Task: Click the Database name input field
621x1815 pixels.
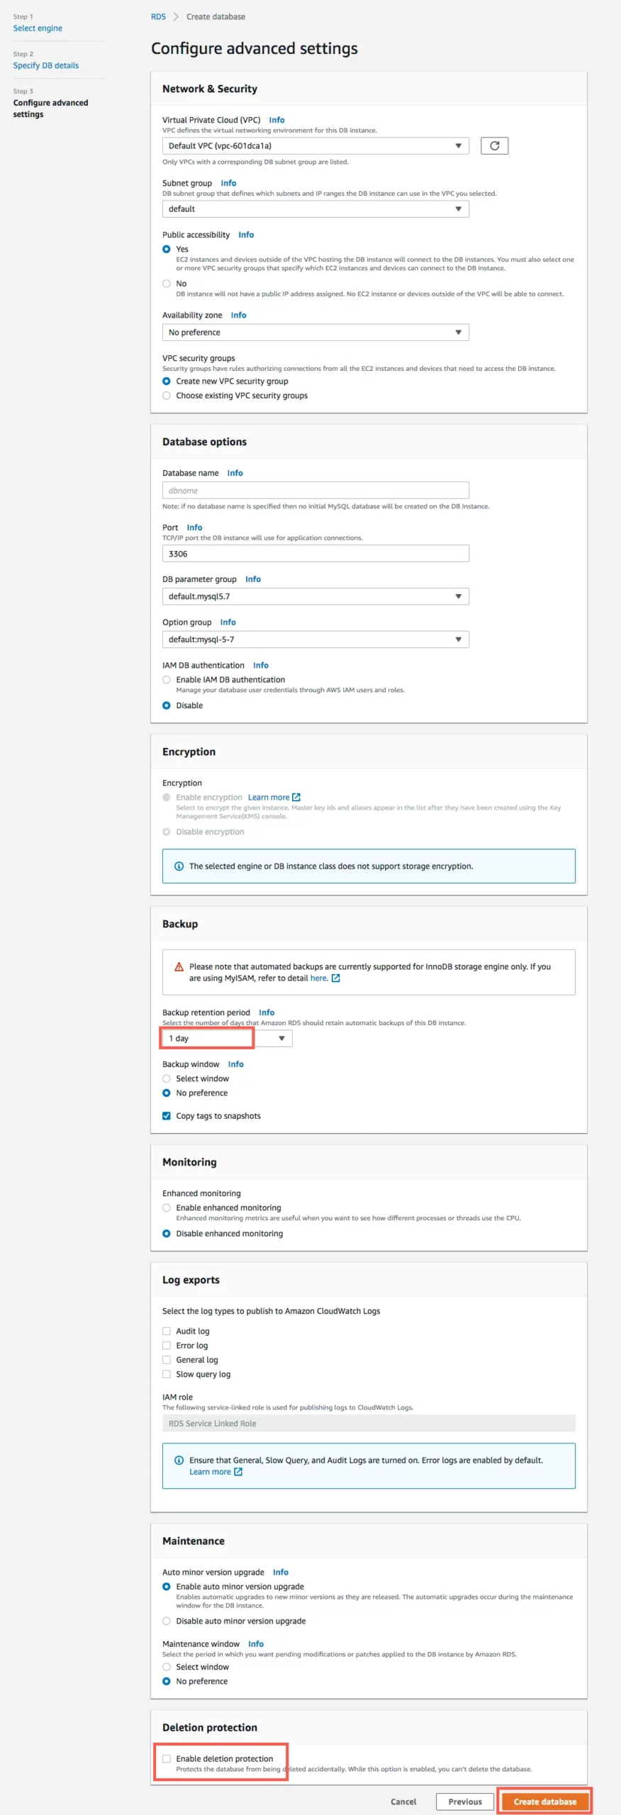Action: tap(315, 491)
